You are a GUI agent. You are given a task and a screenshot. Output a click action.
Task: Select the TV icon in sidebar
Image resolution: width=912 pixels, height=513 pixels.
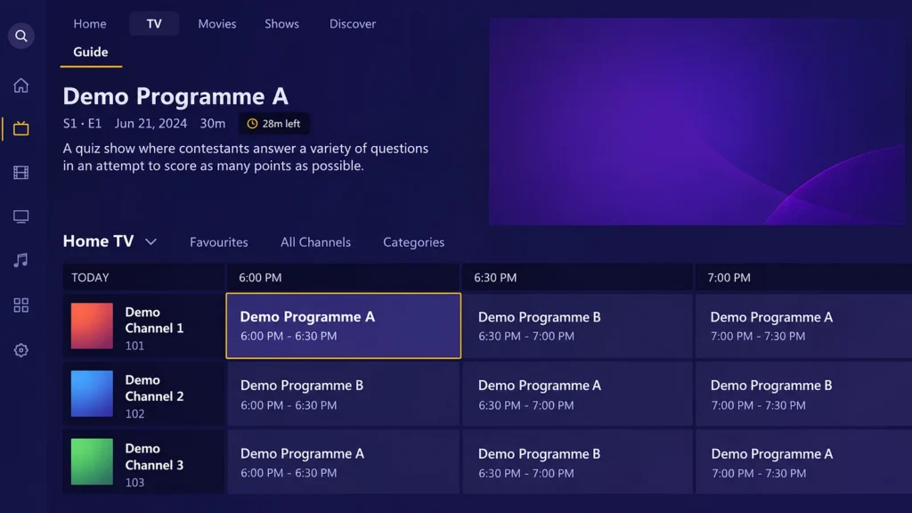(x=21, y=128)
